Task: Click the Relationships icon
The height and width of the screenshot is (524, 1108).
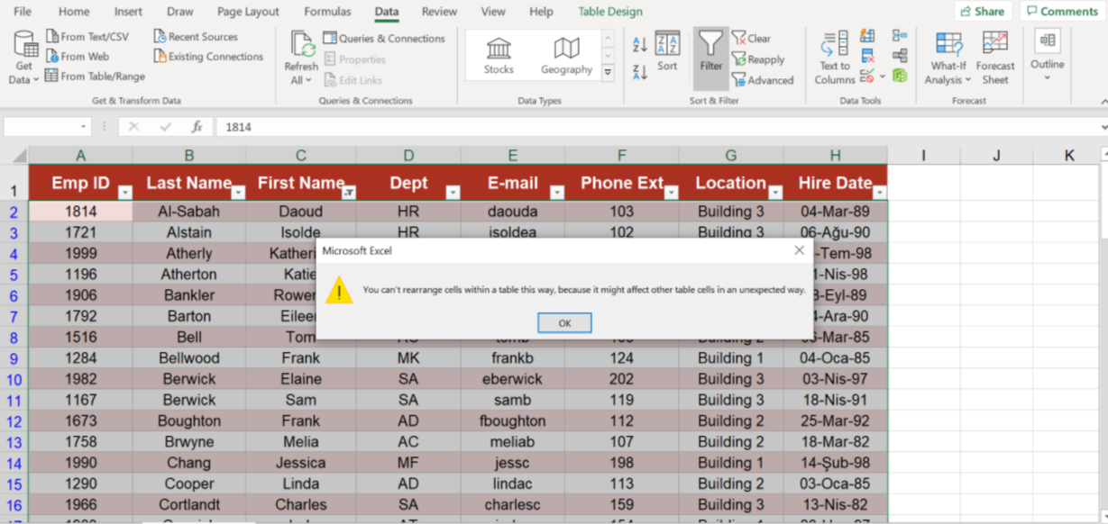Action: pos(900,56)
